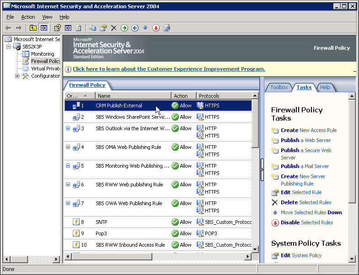359x275 pixels.
Task: Select the Pop3 rule row
Action: pyautogui.click(x=158, y=233)
